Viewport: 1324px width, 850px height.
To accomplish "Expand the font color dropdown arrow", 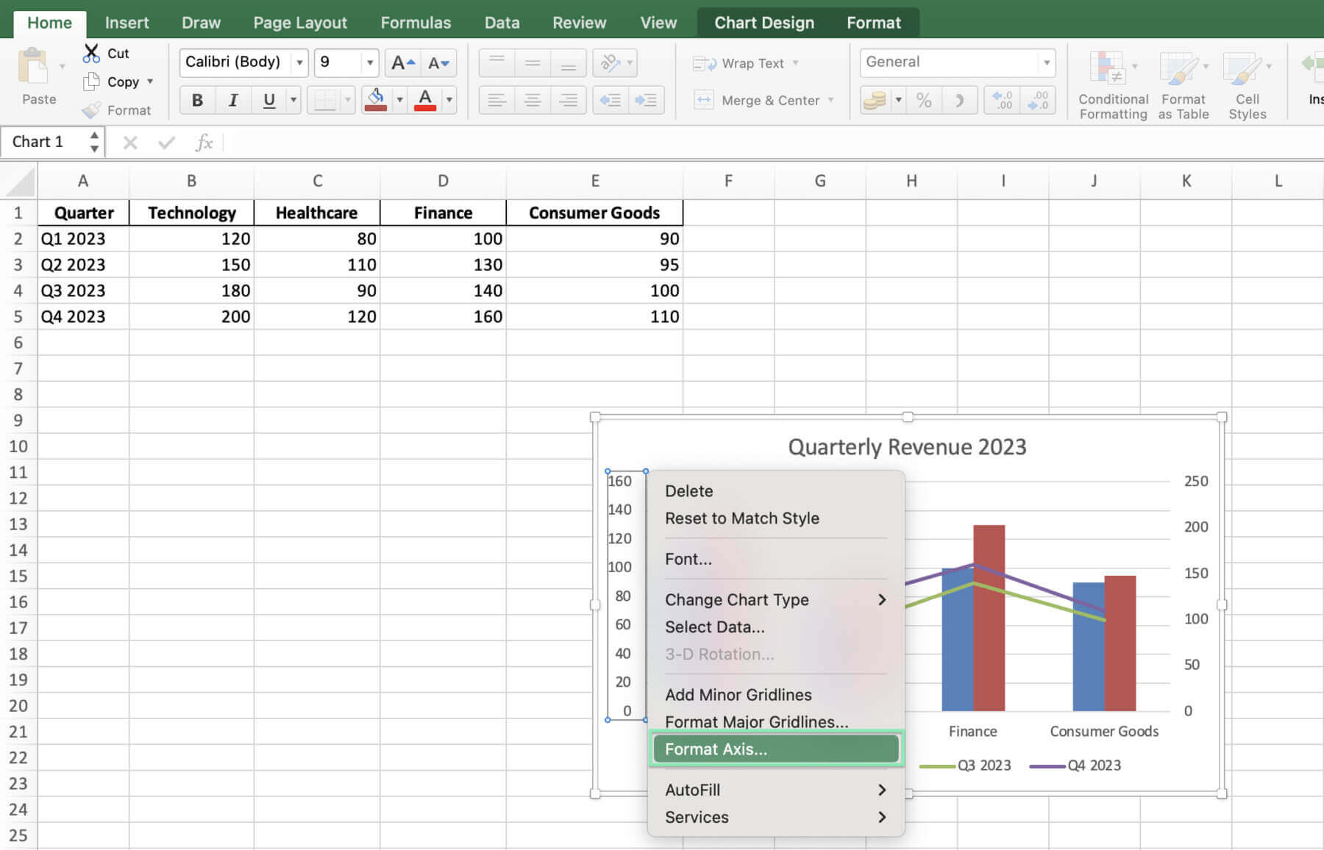I will click(x=449, y=100).
